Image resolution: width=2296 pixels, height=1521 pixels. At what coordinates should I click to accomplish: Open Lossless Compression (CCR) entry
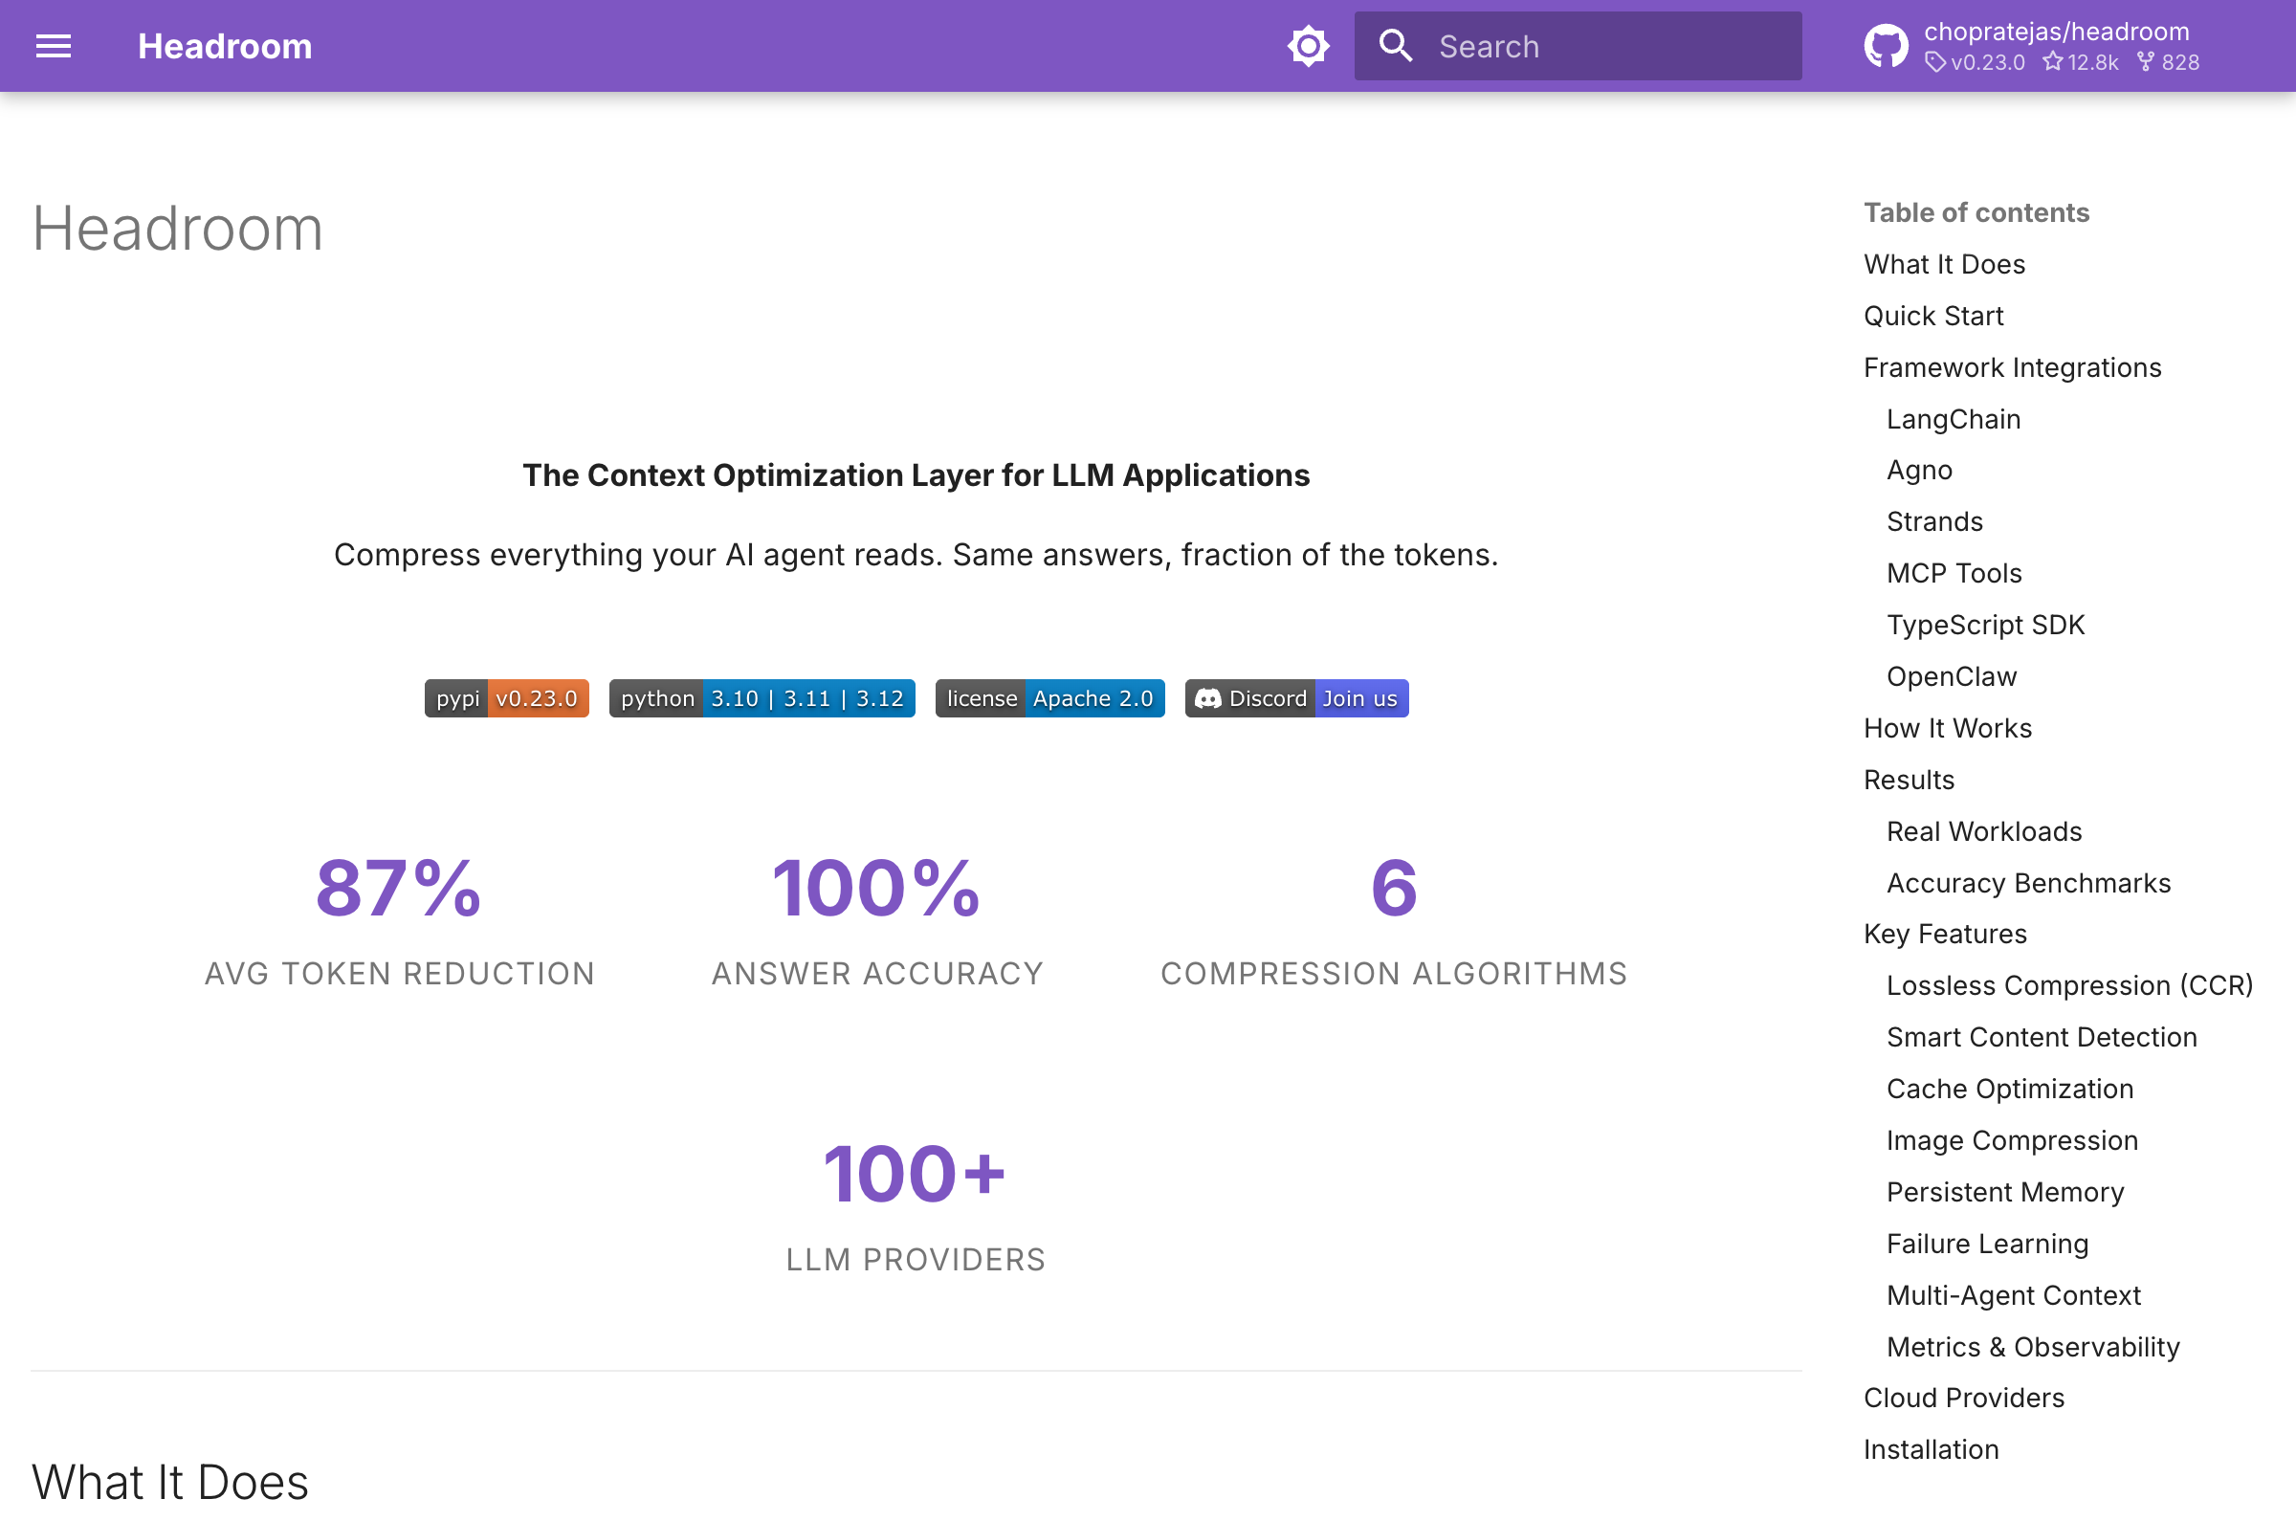point(2069,984)
